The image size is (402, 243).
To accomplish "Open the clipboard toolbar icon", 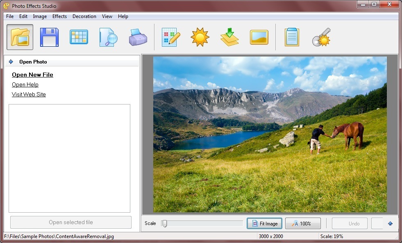I will [292, 36].
